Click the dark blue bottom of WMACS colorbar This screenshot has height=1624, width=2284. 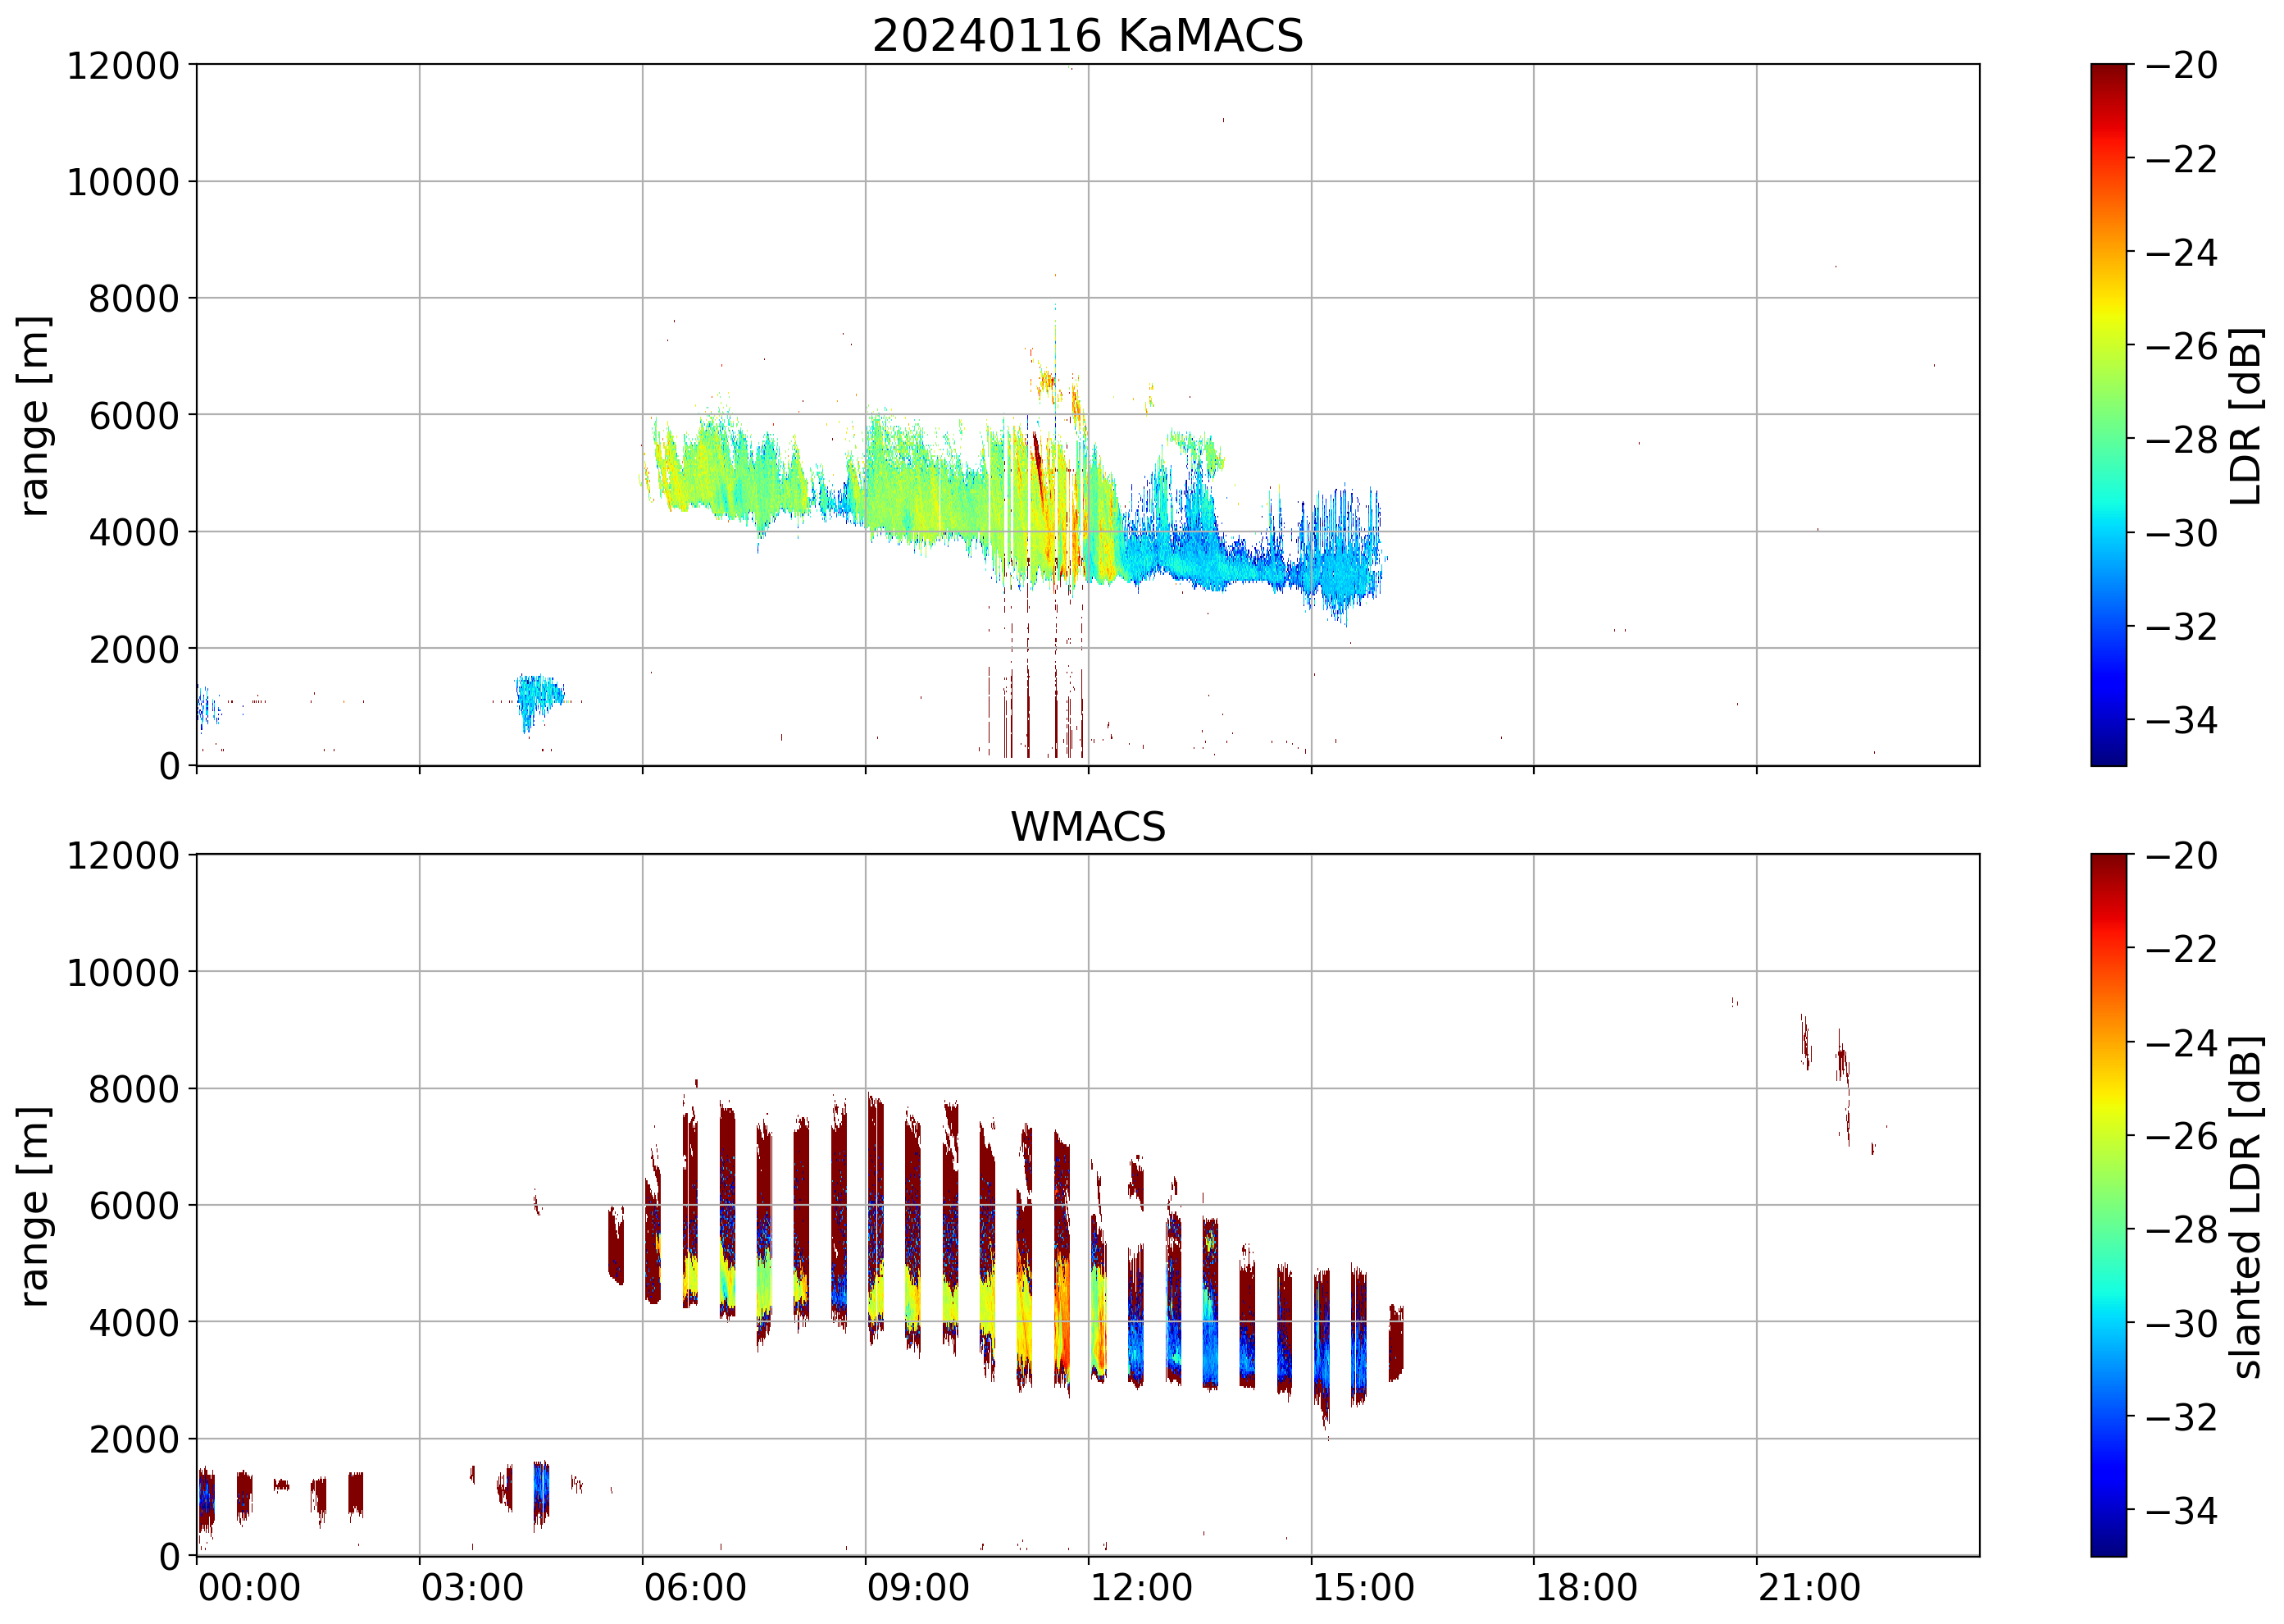2108,1546
